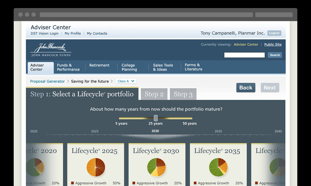Click Saving for the future breadcrumb
This screenshot has width=311, height=186.
pos(90,81)
